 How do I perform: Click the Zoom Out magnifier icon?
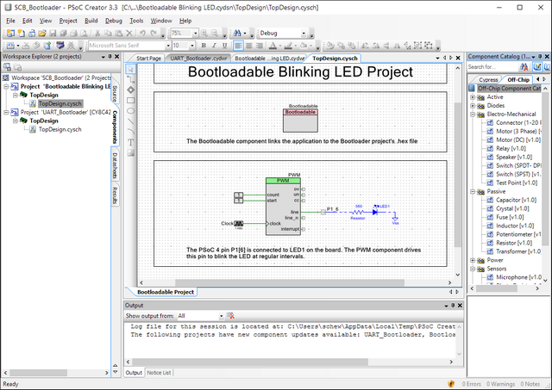tap(215, 34)
